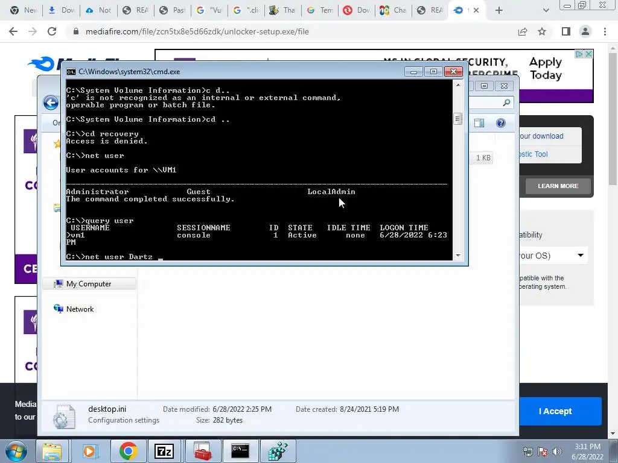Click the Explorer window blue back button
618x463 pixels.
pyautogui.click(x=51, y=103)
